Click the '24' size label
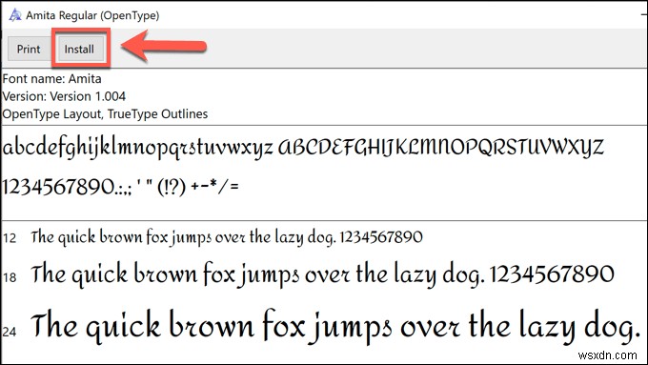The width and height of the screenshot is (648, 365). point(10,332)
